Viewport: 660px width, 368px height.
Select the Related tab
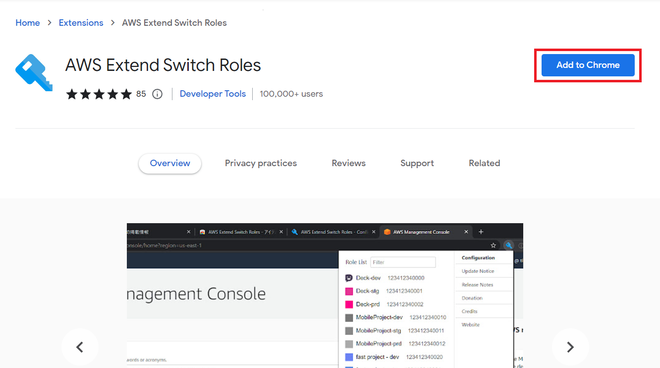[484, 163]
